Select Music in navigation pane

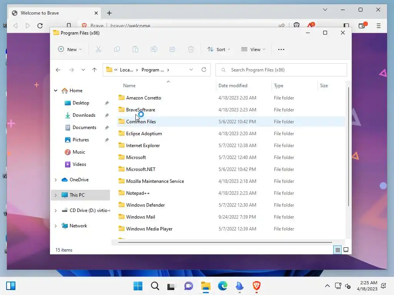[78, 152]
